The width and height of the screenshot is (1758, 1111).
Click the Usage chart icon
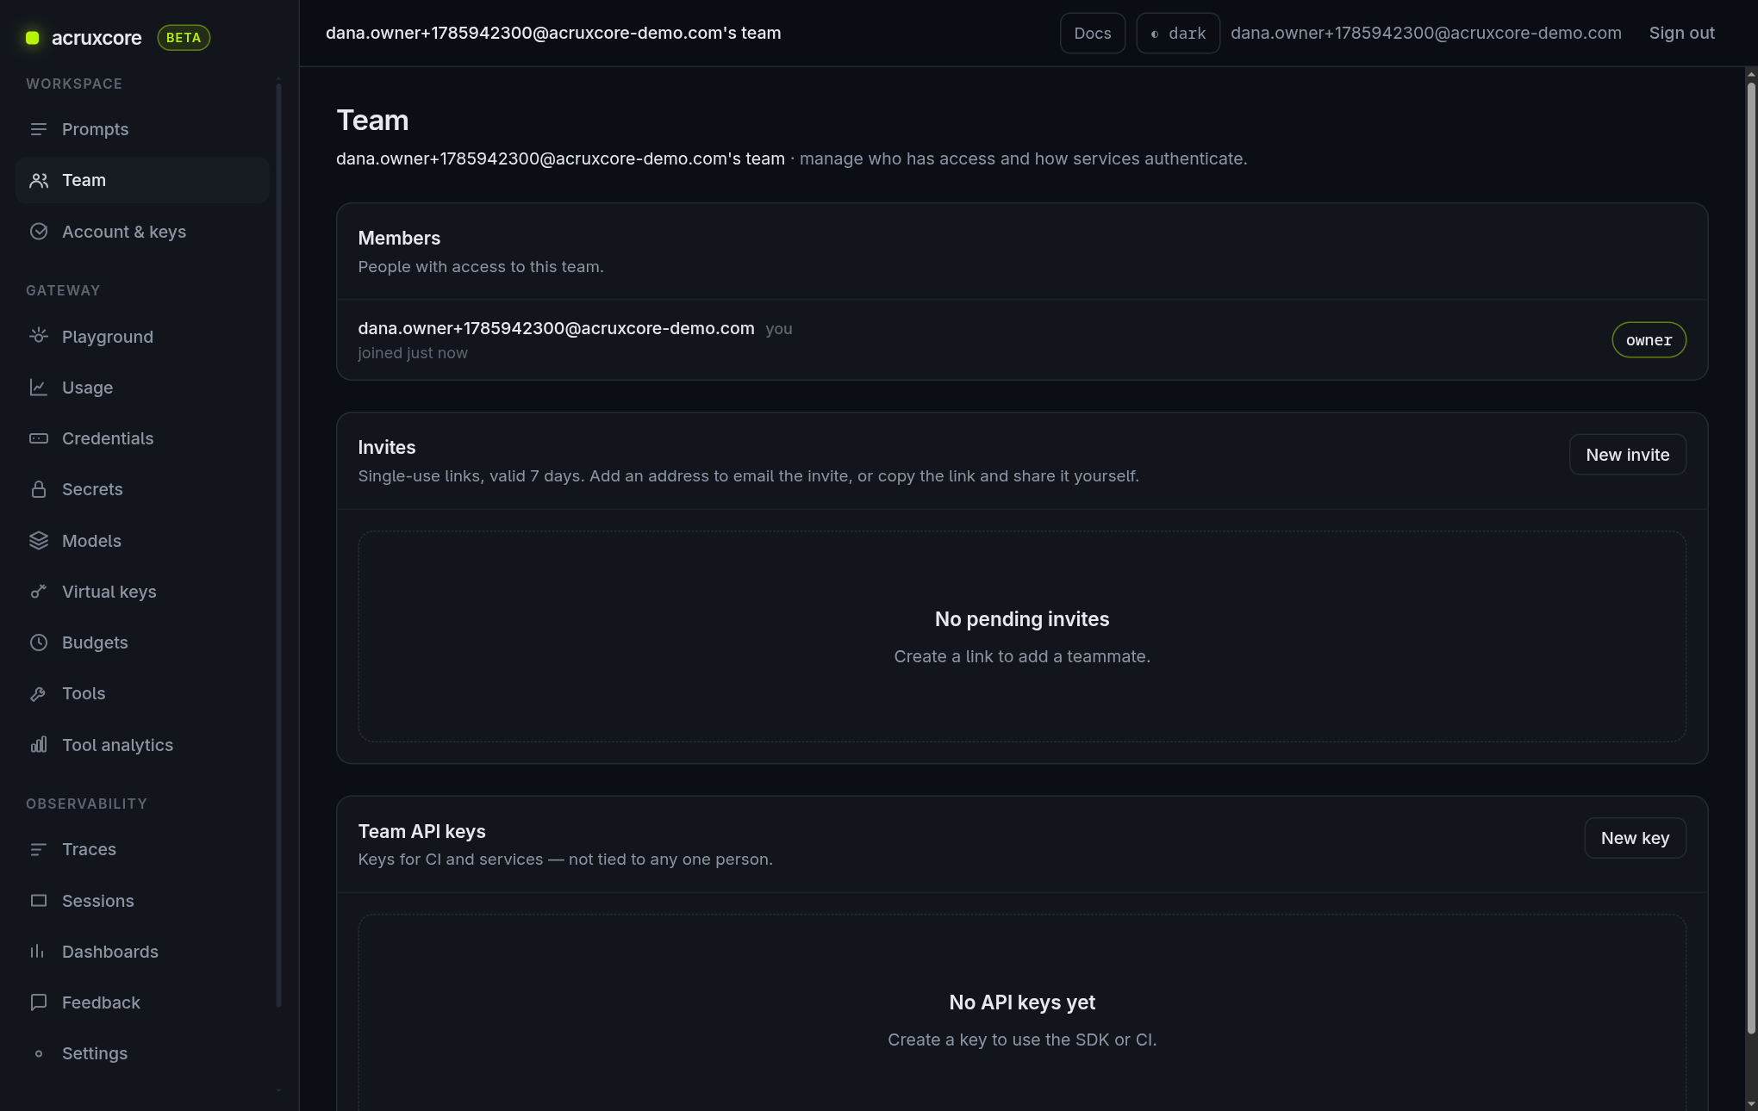[39, 388]
